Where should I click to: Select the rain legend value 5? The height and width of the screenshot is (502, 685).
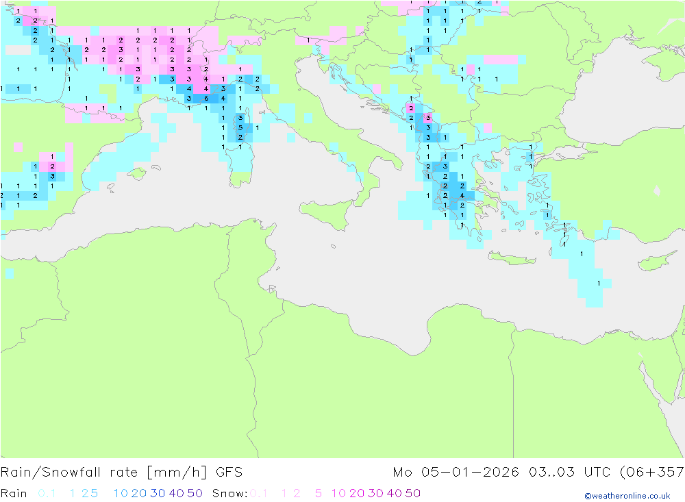coord(94,493)
